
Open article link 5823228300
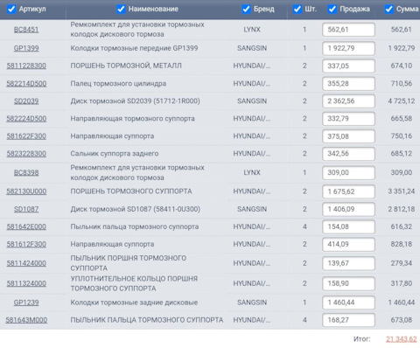[26, 154]
